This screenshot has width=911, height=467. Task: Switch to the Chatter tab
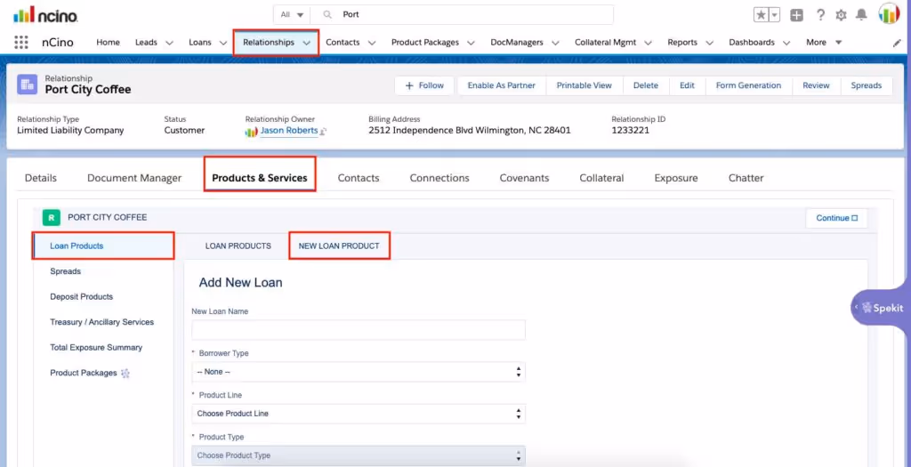click(746, 178)
